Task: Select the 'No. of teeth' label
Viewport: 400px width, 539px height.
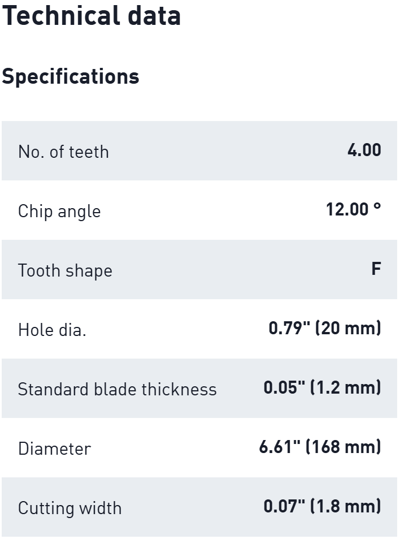Action: [63, 152]
